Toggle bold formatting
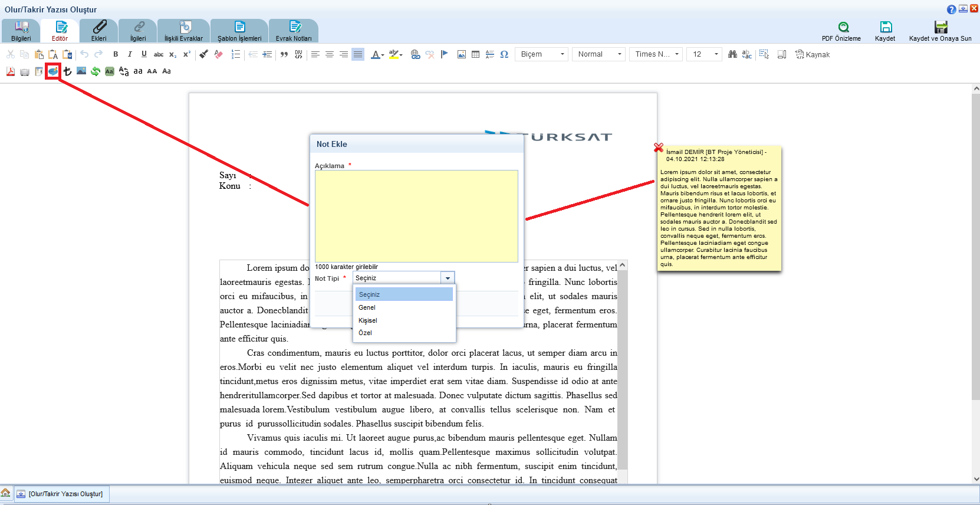The width and height of the screenshot is (980, 505). (116, 54)
